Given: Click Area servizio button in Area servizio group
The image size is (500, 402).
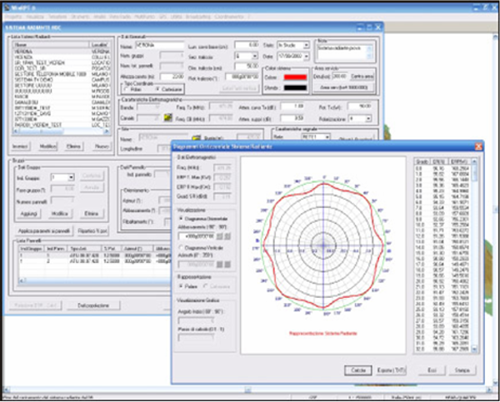Looking at the screenshot, I should tap(343, 87).
